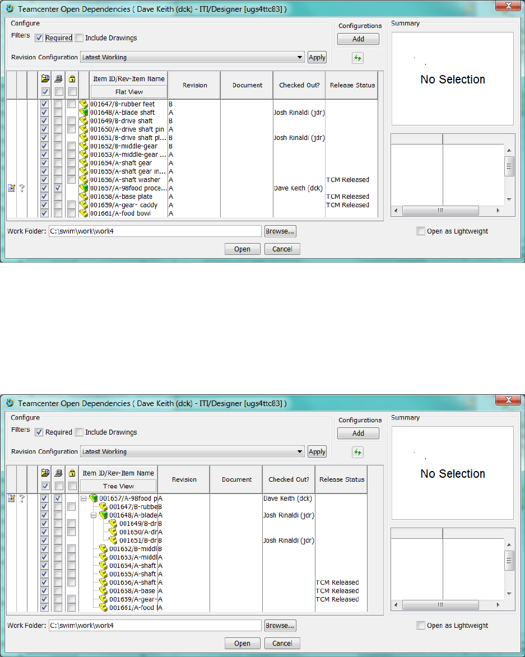
Task: Click the part icon of 001659/A-gear- tree node
Action: point(103,599)
